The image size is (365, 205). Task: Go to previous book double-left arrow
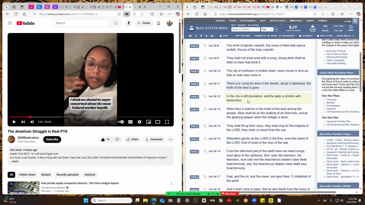tap(190, 36)
